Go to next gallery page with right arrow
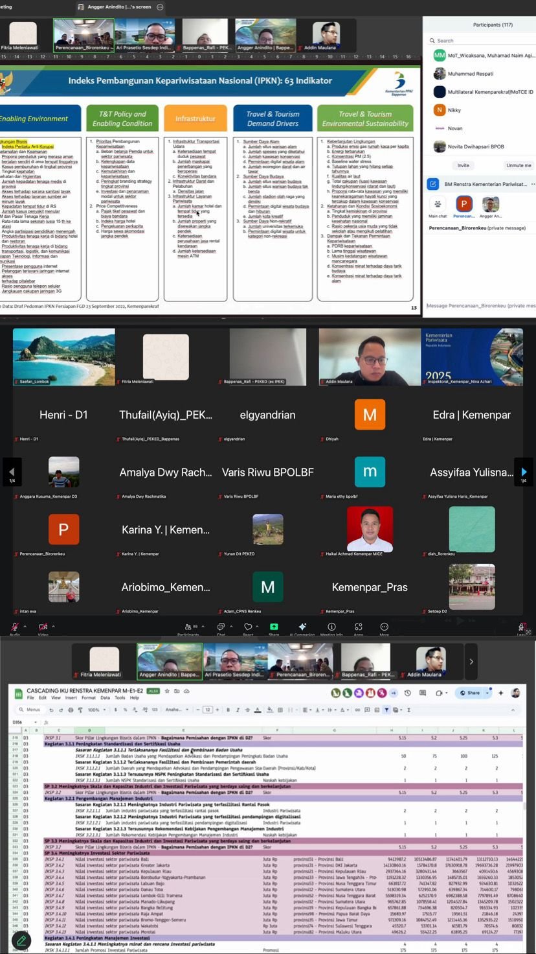536x954 pixels. (x=524, y=472)
